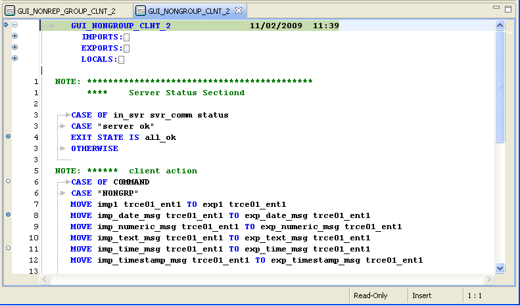Select the EXIT STATE IS all_ok statement
This screenshot has height=306, width=520.
[124, 137]
